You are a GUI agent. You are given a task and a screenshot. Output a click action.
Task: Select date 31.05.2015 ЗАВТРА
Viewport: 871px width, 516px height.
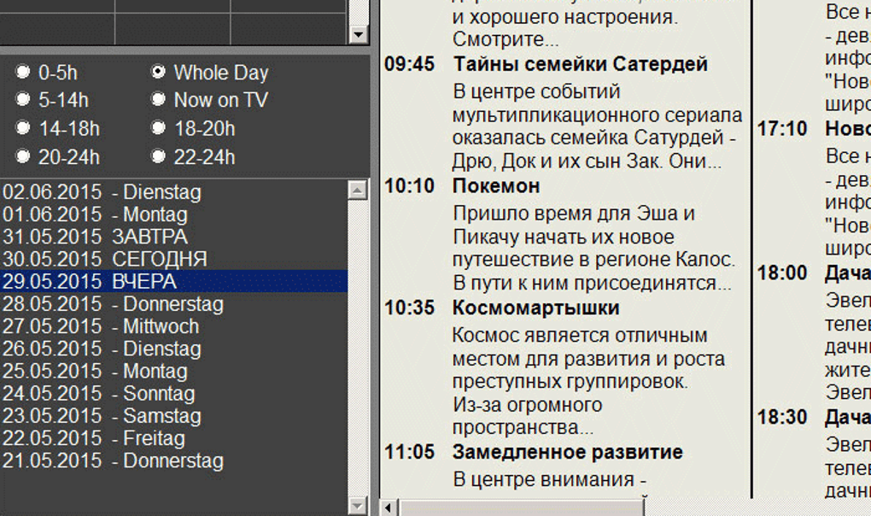click(x=174, y=237)
